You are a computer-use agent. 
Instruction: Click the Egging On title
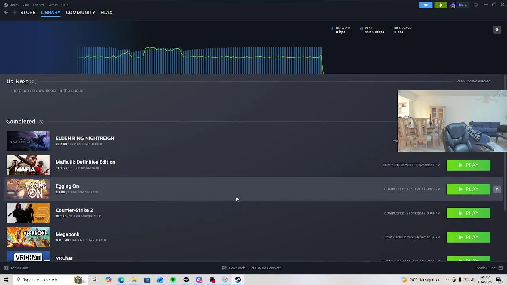pos(67,186)
